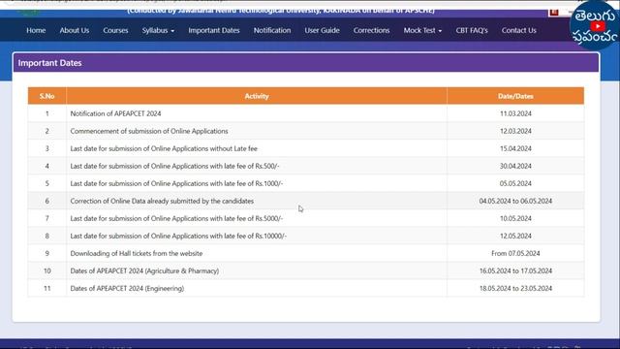Click date cell 30.04.2024
The height and width of the screenshot is (349, 620).
515,166
